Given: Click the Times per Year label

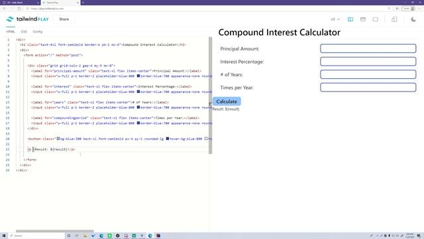Looking at the screenshot, I should [237, 88].
